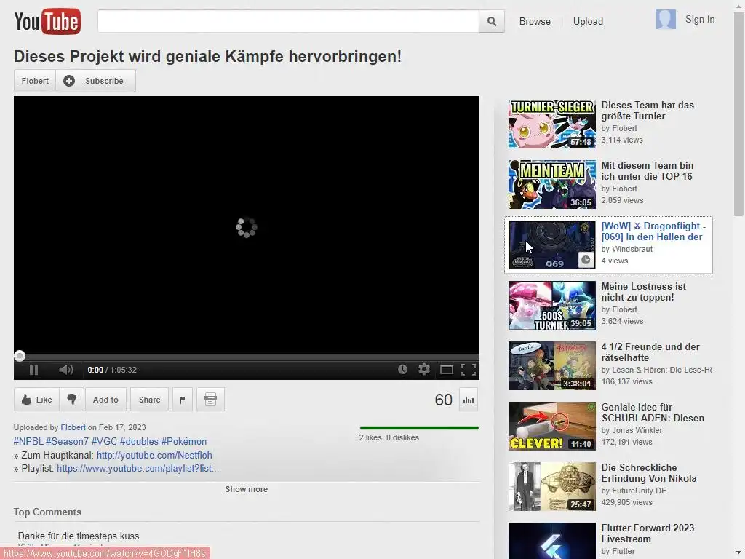
Task: Focus the YouTube search box
Action: pos(288,21)
